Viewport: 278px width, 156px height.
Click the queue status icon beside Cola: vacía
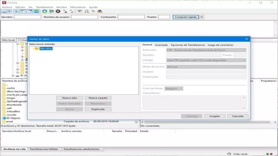tap(229, 154)
